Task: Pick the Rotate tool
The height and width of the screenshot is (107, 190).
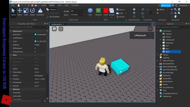Action: (x=32, y=12)
